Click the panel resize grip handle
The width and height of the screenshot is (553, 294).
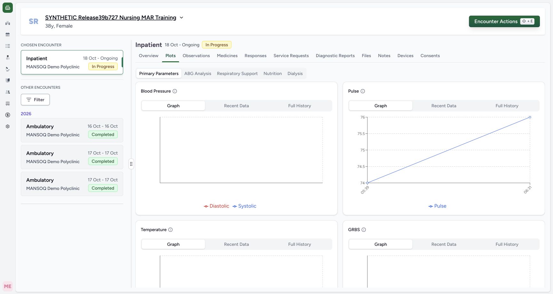click(131, 164)
